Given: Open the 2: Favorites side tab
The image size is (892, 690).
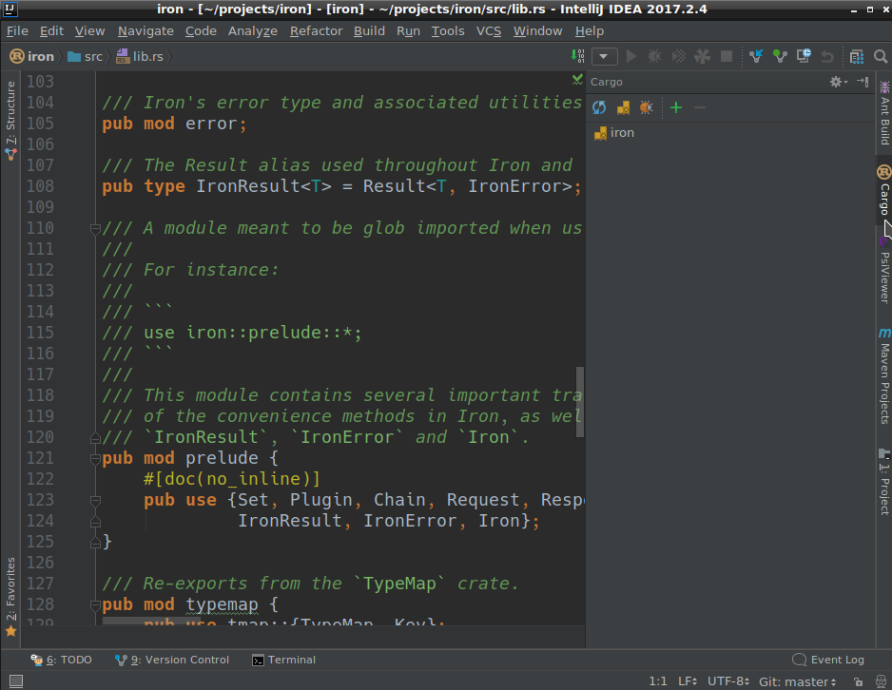Looking at the screenshot, I should [10, 598].
